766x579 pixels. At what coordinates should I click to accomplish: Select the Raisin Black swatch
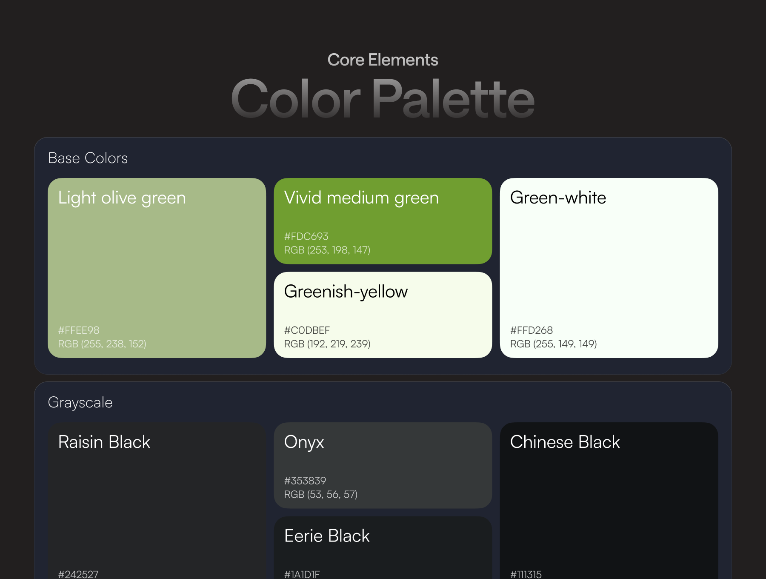(x=157, y=501)
